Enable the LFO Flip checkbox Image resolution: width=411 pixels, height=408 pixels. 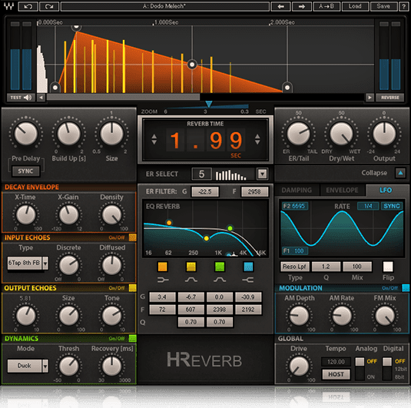point(388,267)
